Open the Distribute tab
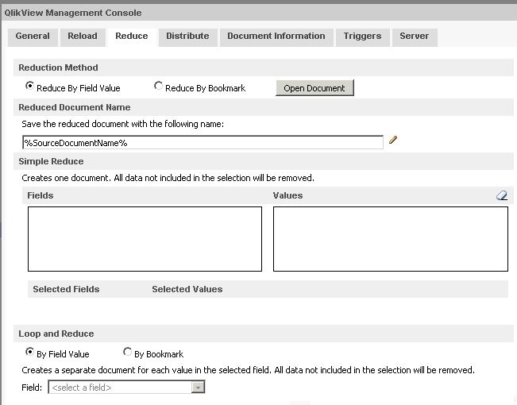Screen dimensions: 517x405 pyautogui.click(x=187, y=37)
